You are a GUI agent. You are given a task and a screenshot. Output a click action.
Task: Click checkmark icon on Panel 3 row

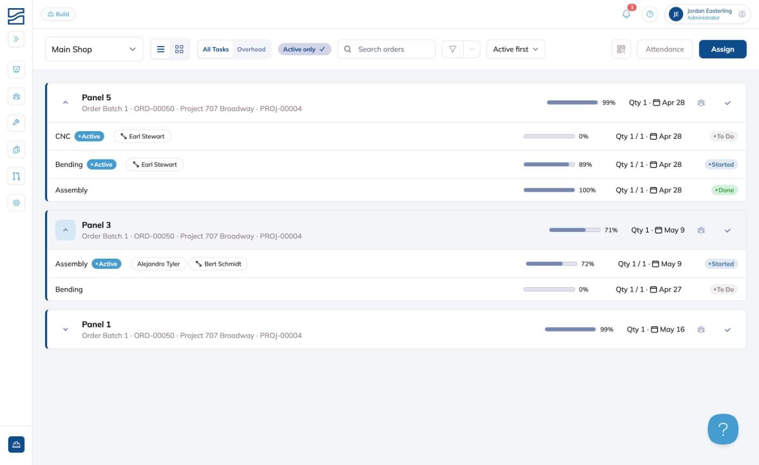coord(728,230)
